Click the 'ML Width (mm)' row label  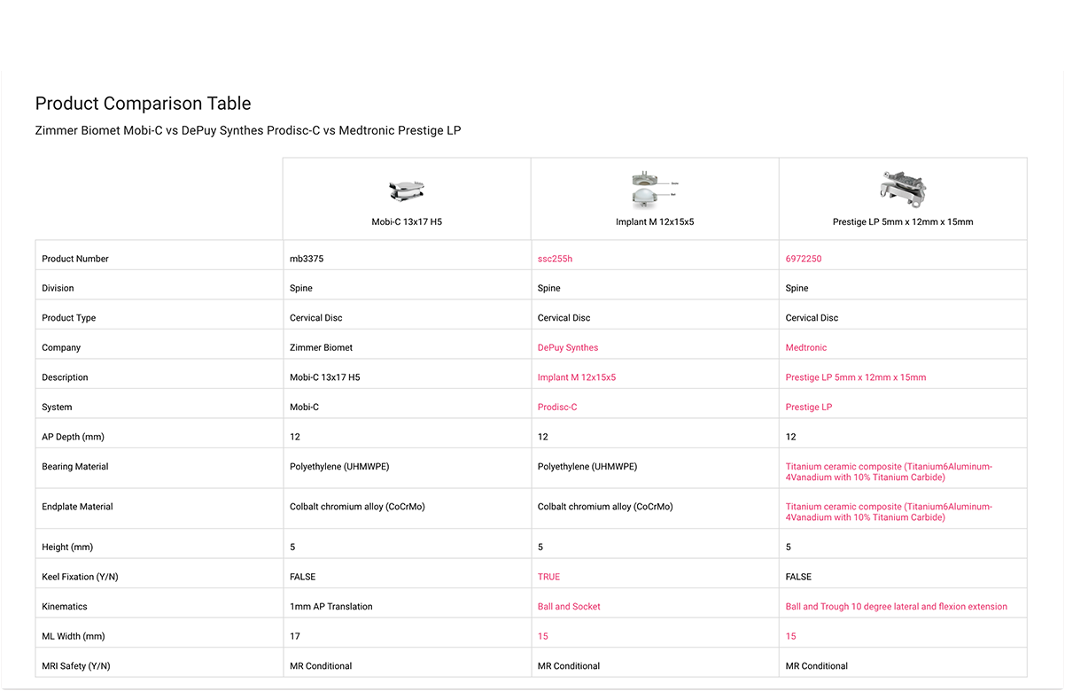pyautogui.click(x=74, y=636)
